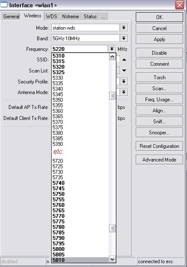
Task: Open the Antenna Mode dropdown arrow
Action: 124,92
